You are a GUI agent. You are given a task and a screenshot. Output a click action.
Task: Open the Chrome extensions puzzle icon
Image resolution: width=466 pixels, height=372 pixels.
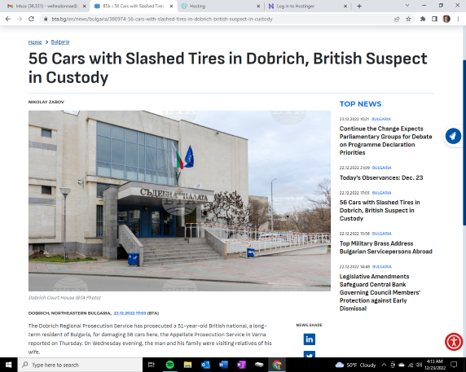pos(423,19)
